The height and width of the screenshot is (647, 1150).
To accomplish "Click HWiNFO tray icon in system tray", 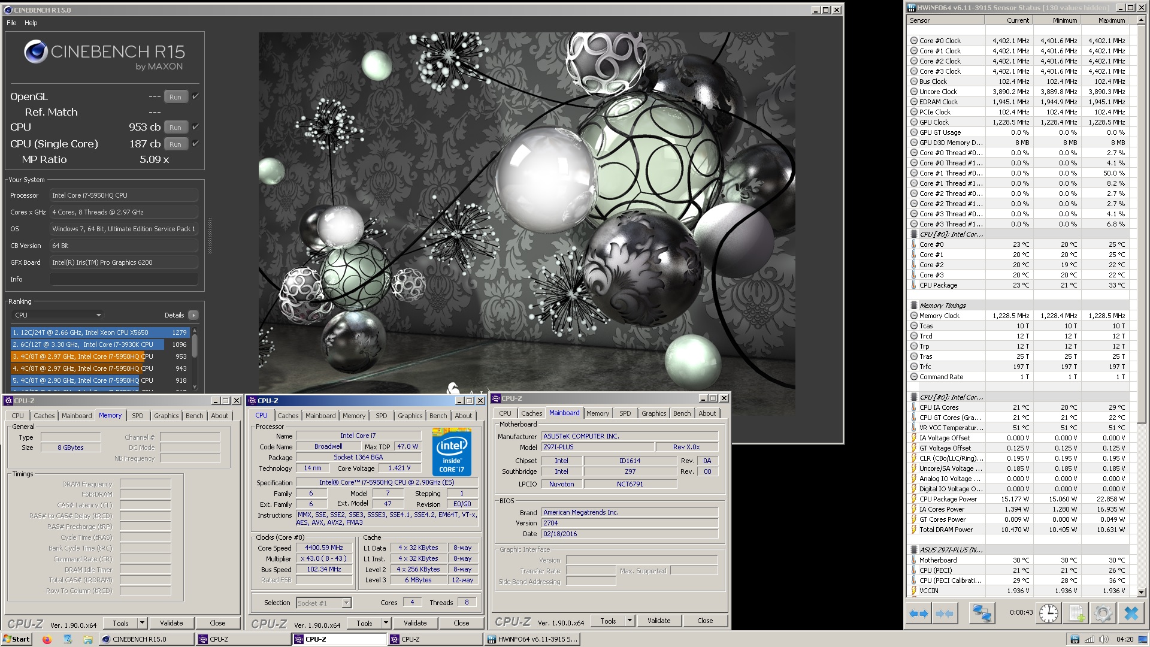I will (x=1075, y=639).
